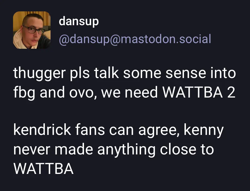Click the word kenny in the post
250x191 pixels.
pyautogui.click(x=204, y=131)
